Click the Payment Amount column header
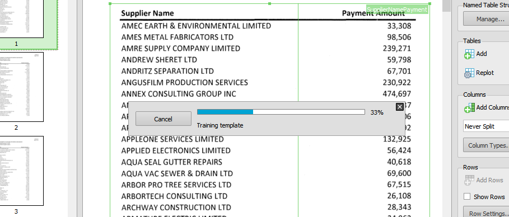Image resolution: width=509 pixels, height=217 pixels. pyautogui.click(x=373, y=13)
